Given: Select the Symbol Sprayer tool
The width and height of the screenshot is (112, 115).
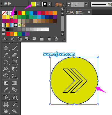Looking at the screenshot, I should [x=6, y=97].
